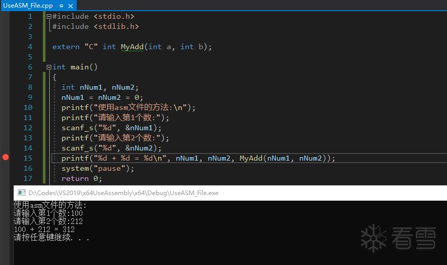The image size is (447, 265).
Task: Click the 'return 0;' statement
Action: click(x=82, y=178)
